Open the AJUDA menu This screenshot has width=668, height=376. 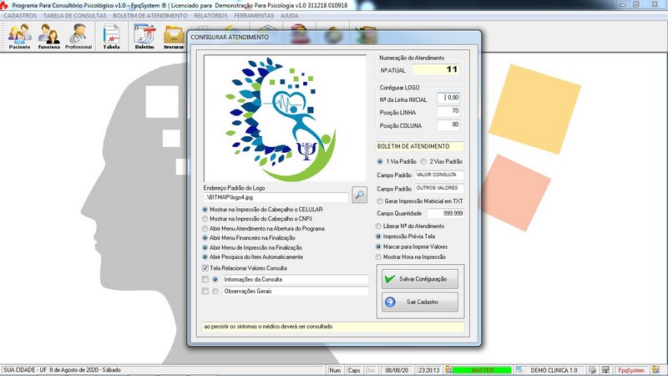(x=289, y=16)
